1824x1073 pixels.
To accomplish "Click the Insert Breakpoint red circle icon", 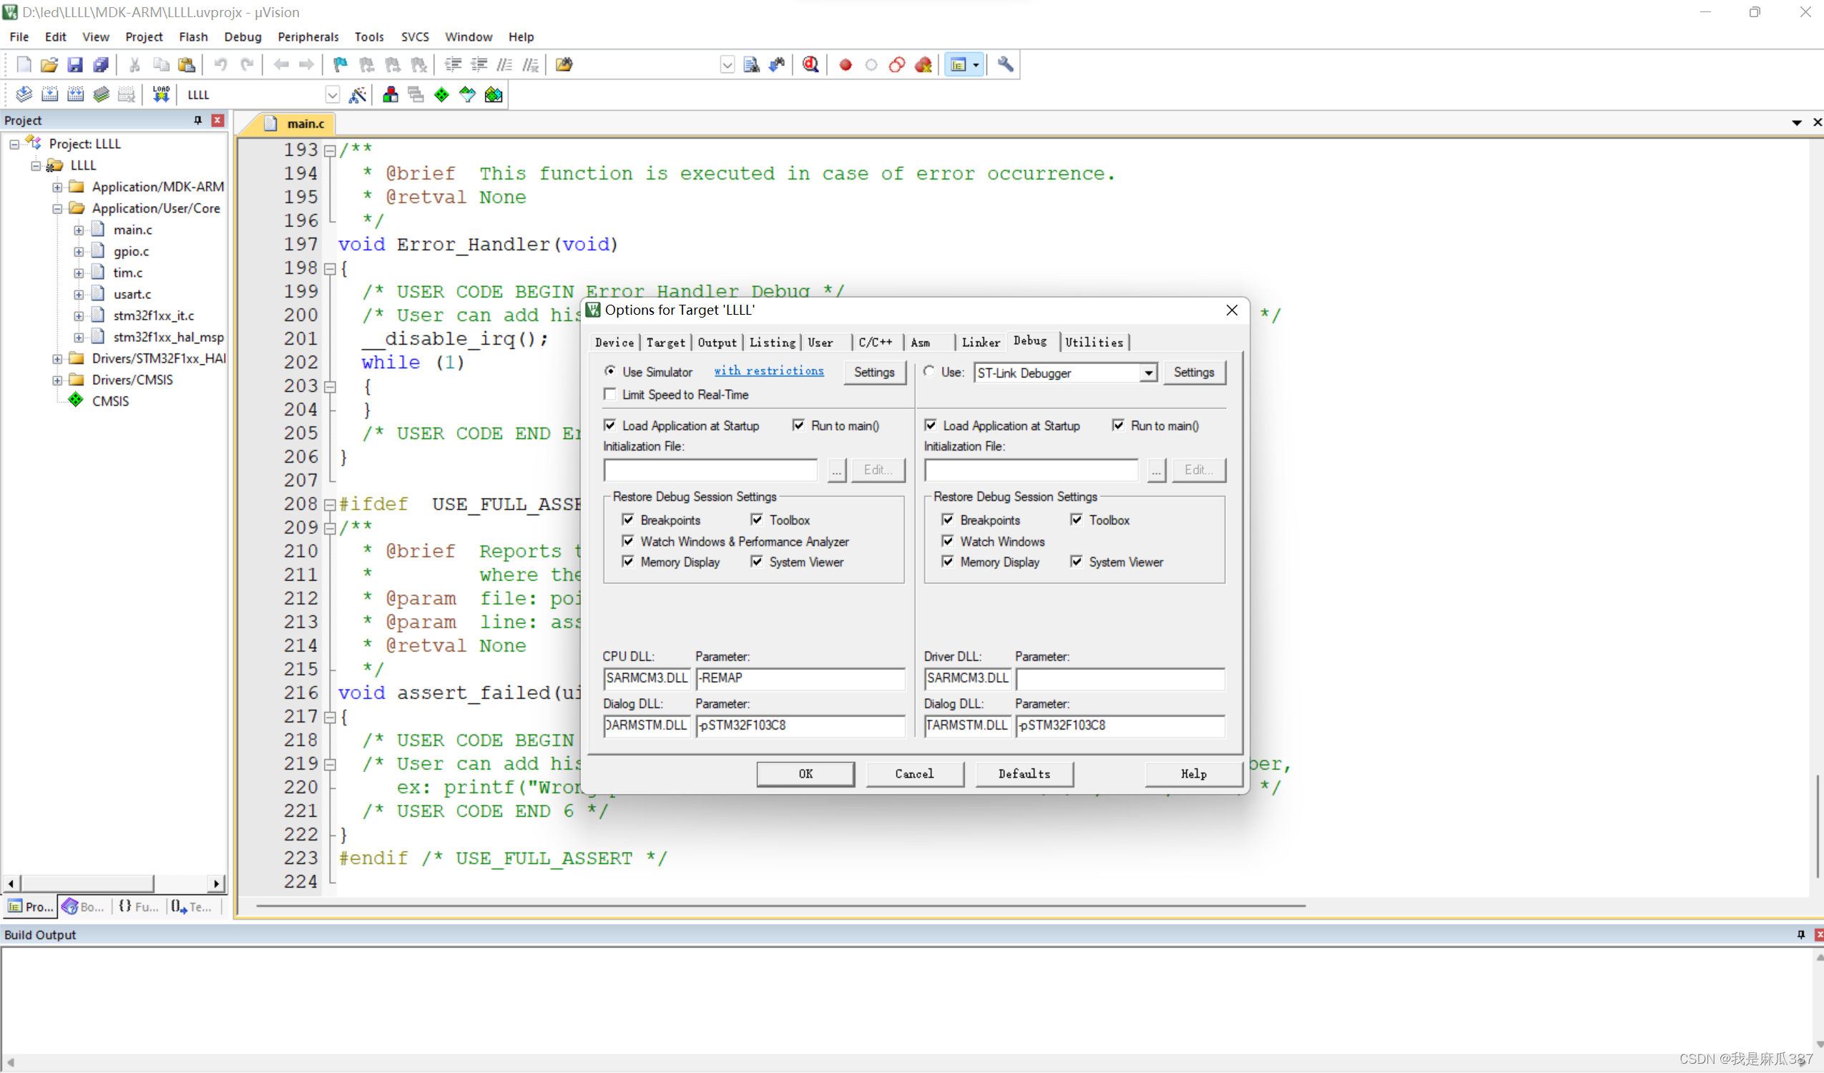I will pyautogui.click(x=845, y=64).
